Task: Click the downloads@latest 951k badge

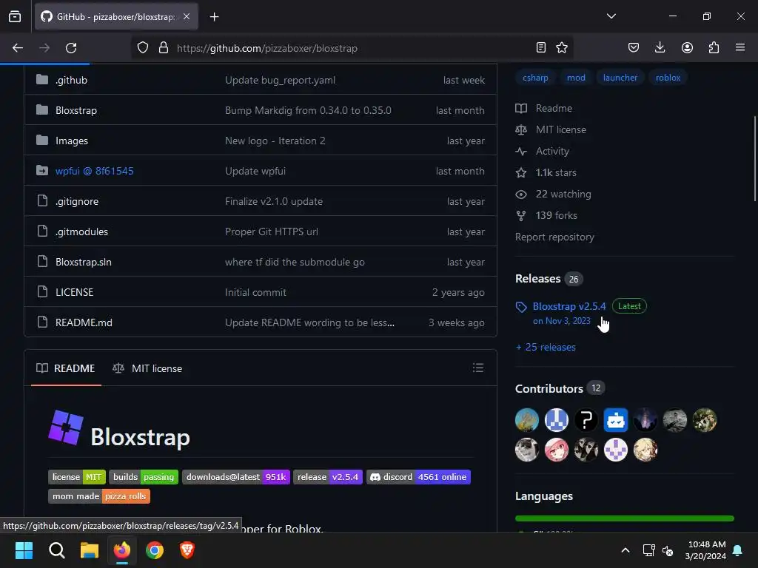Action: [236, 477]
